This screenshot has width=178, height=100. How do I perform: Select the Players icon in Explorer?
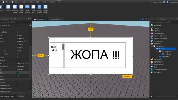click(152, 28)
